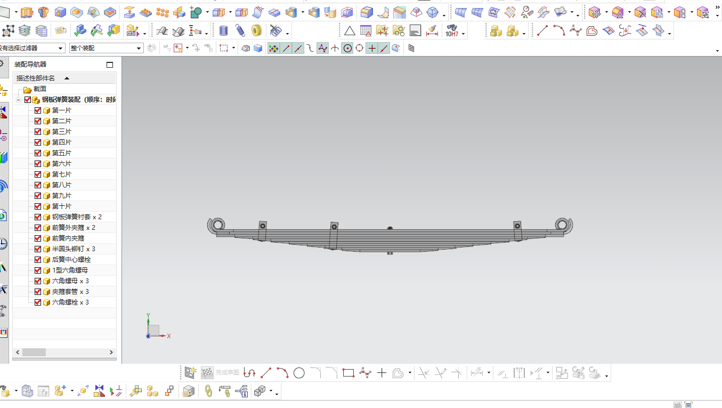
Task: Select the Extrude feature icon
Action: [x=27, y=12]
